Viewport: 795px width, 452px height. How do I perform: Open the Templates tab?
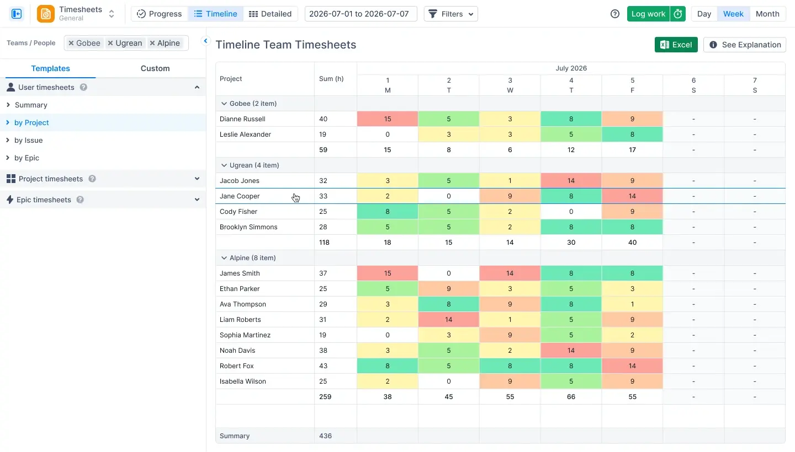coord(50,68)
